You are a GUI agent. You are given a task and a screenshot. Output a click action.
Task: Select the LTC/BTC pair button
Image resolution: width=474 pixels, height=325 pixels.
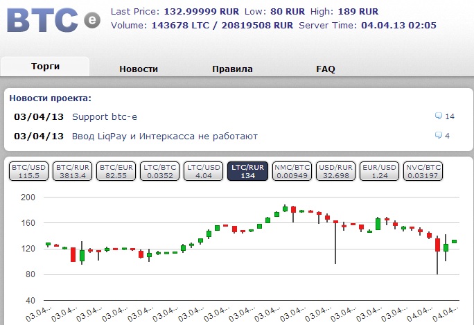click(x=160, y=171)
